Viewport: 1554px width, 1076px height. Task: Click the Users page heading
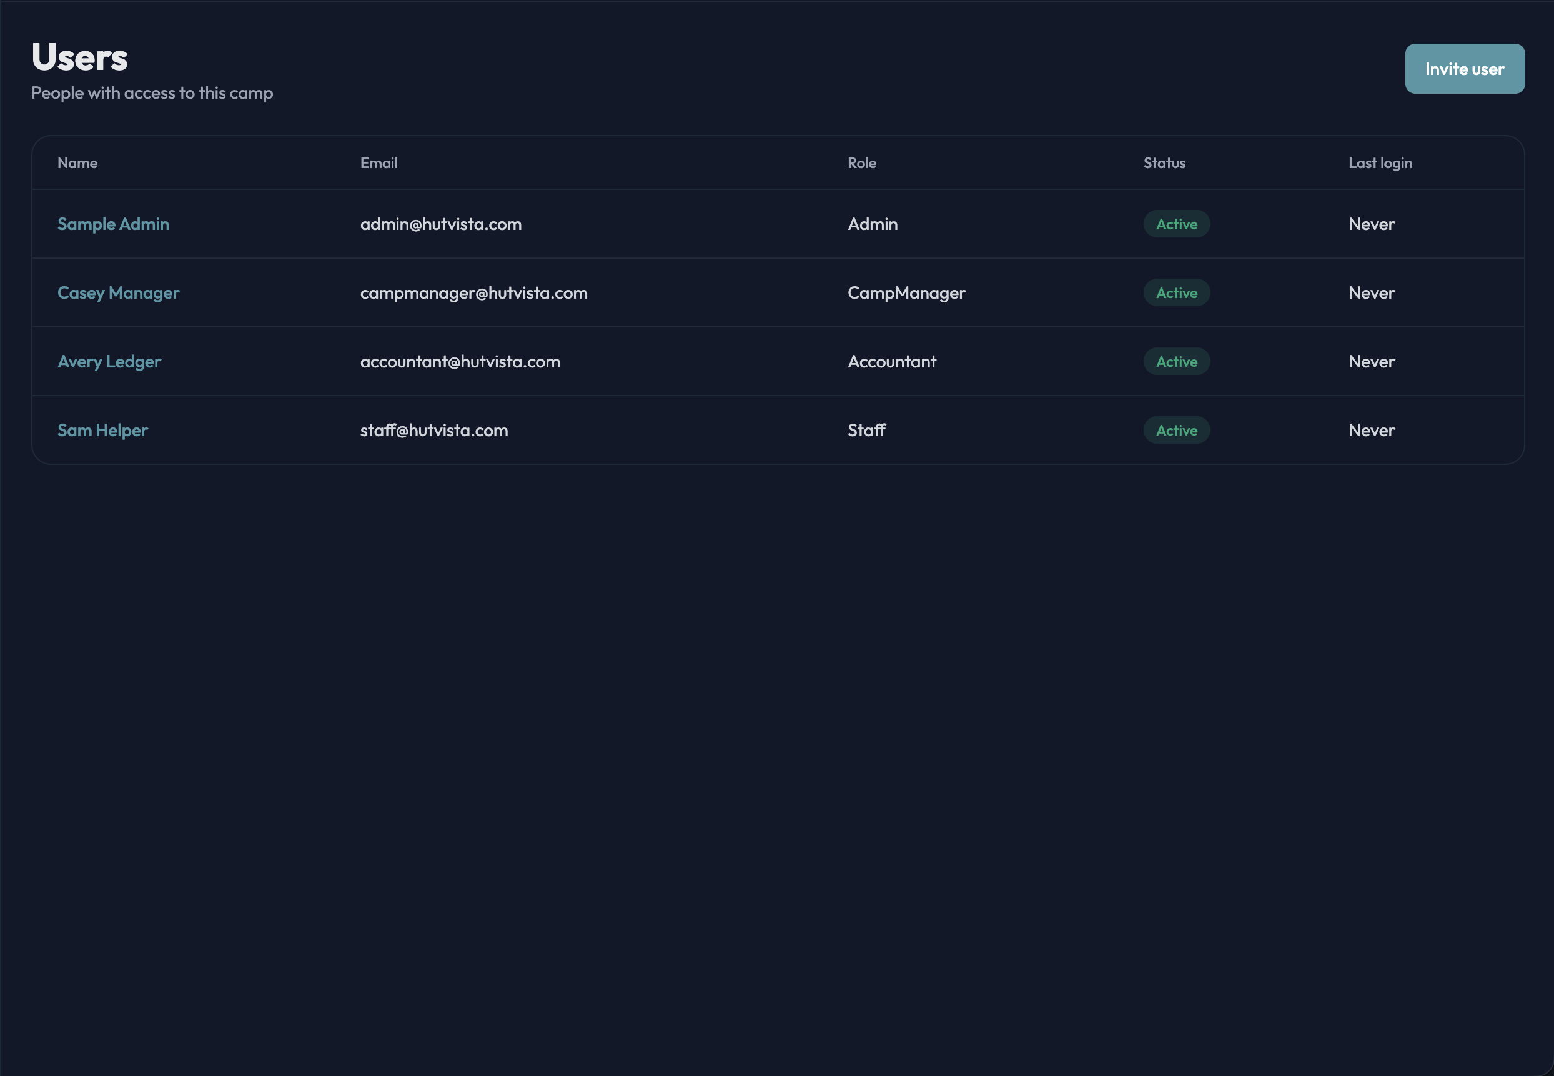[79, 57]
